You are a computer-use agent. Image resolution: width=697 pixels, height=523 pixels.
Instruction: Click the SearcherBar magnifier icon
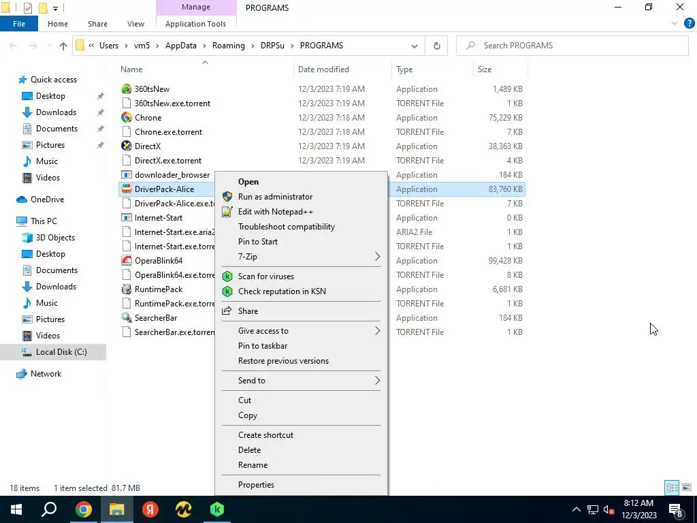pyautogui.click(x=126, y=317)
